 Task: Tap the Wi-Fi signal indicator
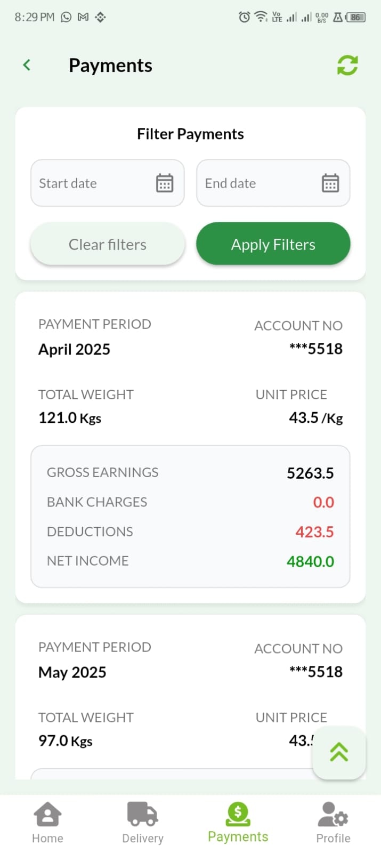pos(260,17)
